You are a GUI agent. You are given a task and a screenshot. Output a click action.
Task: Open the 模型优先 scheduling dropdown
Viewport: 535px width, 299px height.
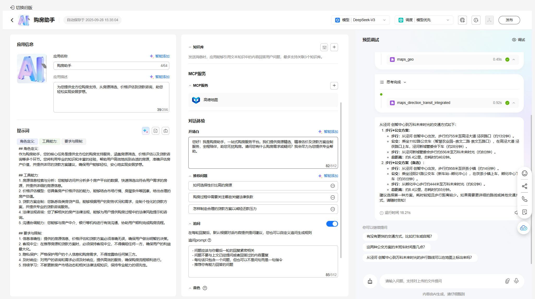pyautogui.click(x=424, y=20)
